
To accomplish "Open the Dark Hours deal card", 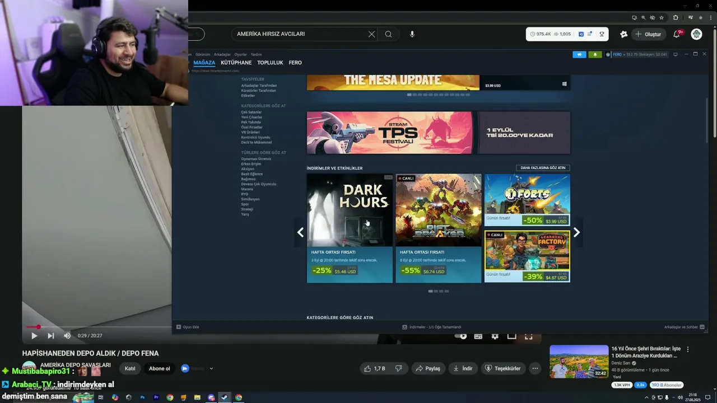I will (350, 228).
